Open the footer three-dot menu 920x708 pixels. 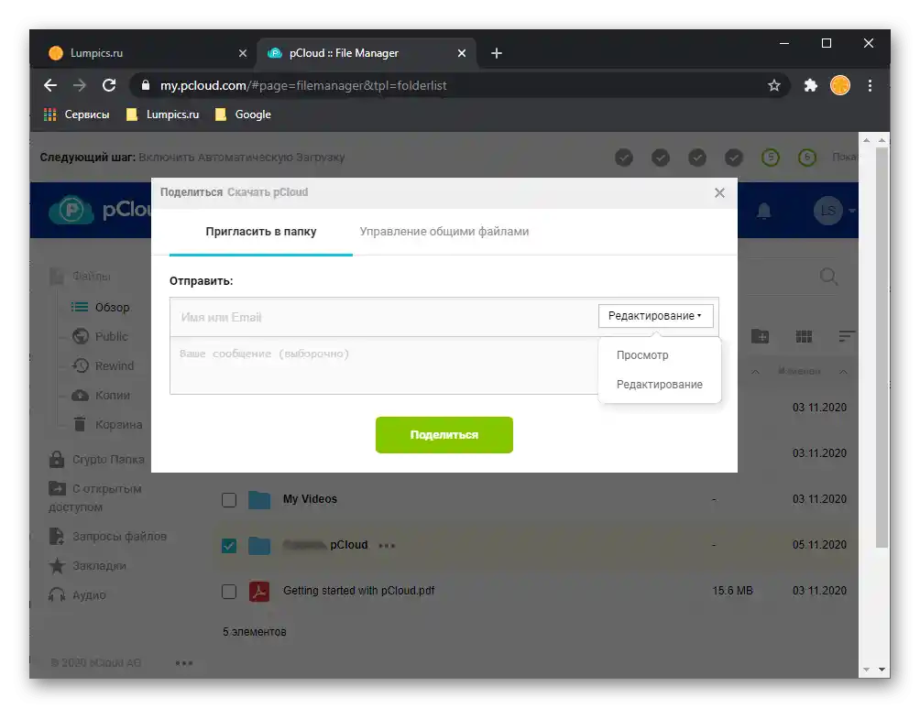point(183,663)
